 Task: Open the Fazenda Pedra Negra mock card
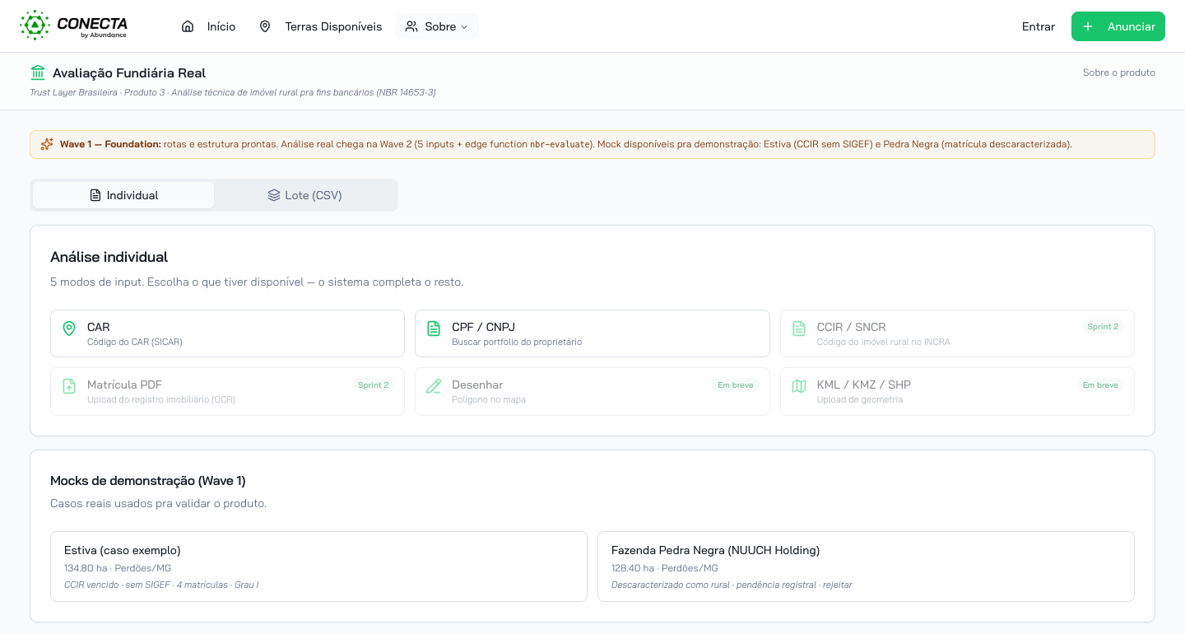click(x=866, y=566)
